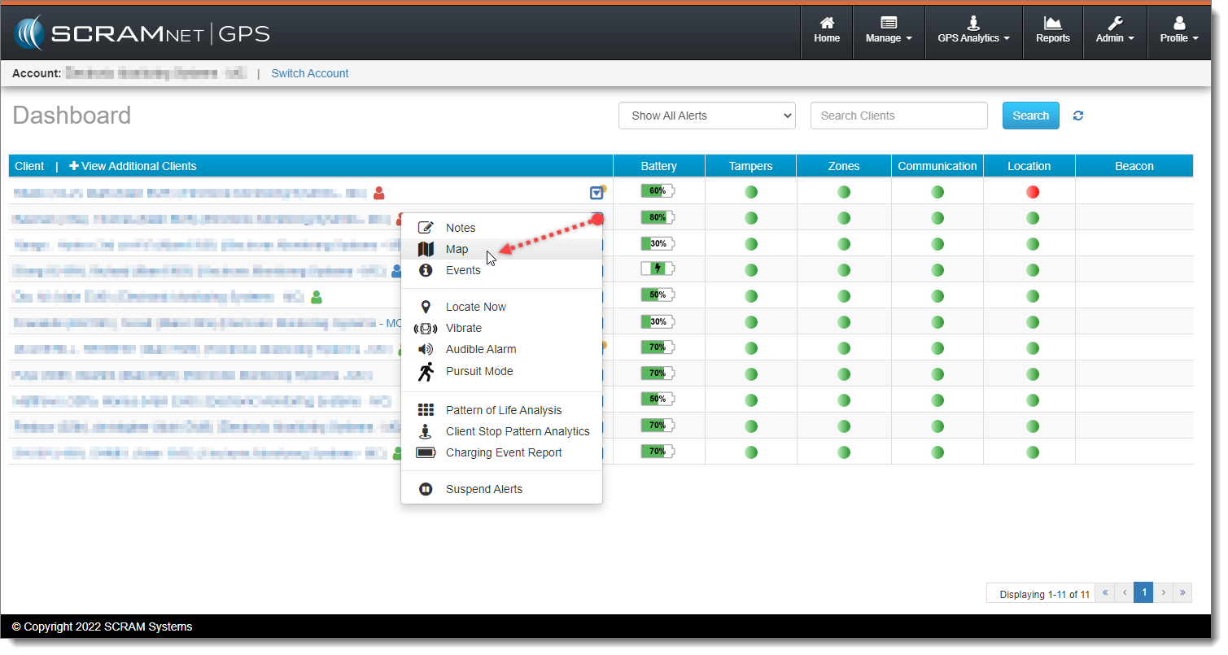Start Pursuit Mode from the menu
Viewport: 1228px width, 655px height.
pos(479,371)
